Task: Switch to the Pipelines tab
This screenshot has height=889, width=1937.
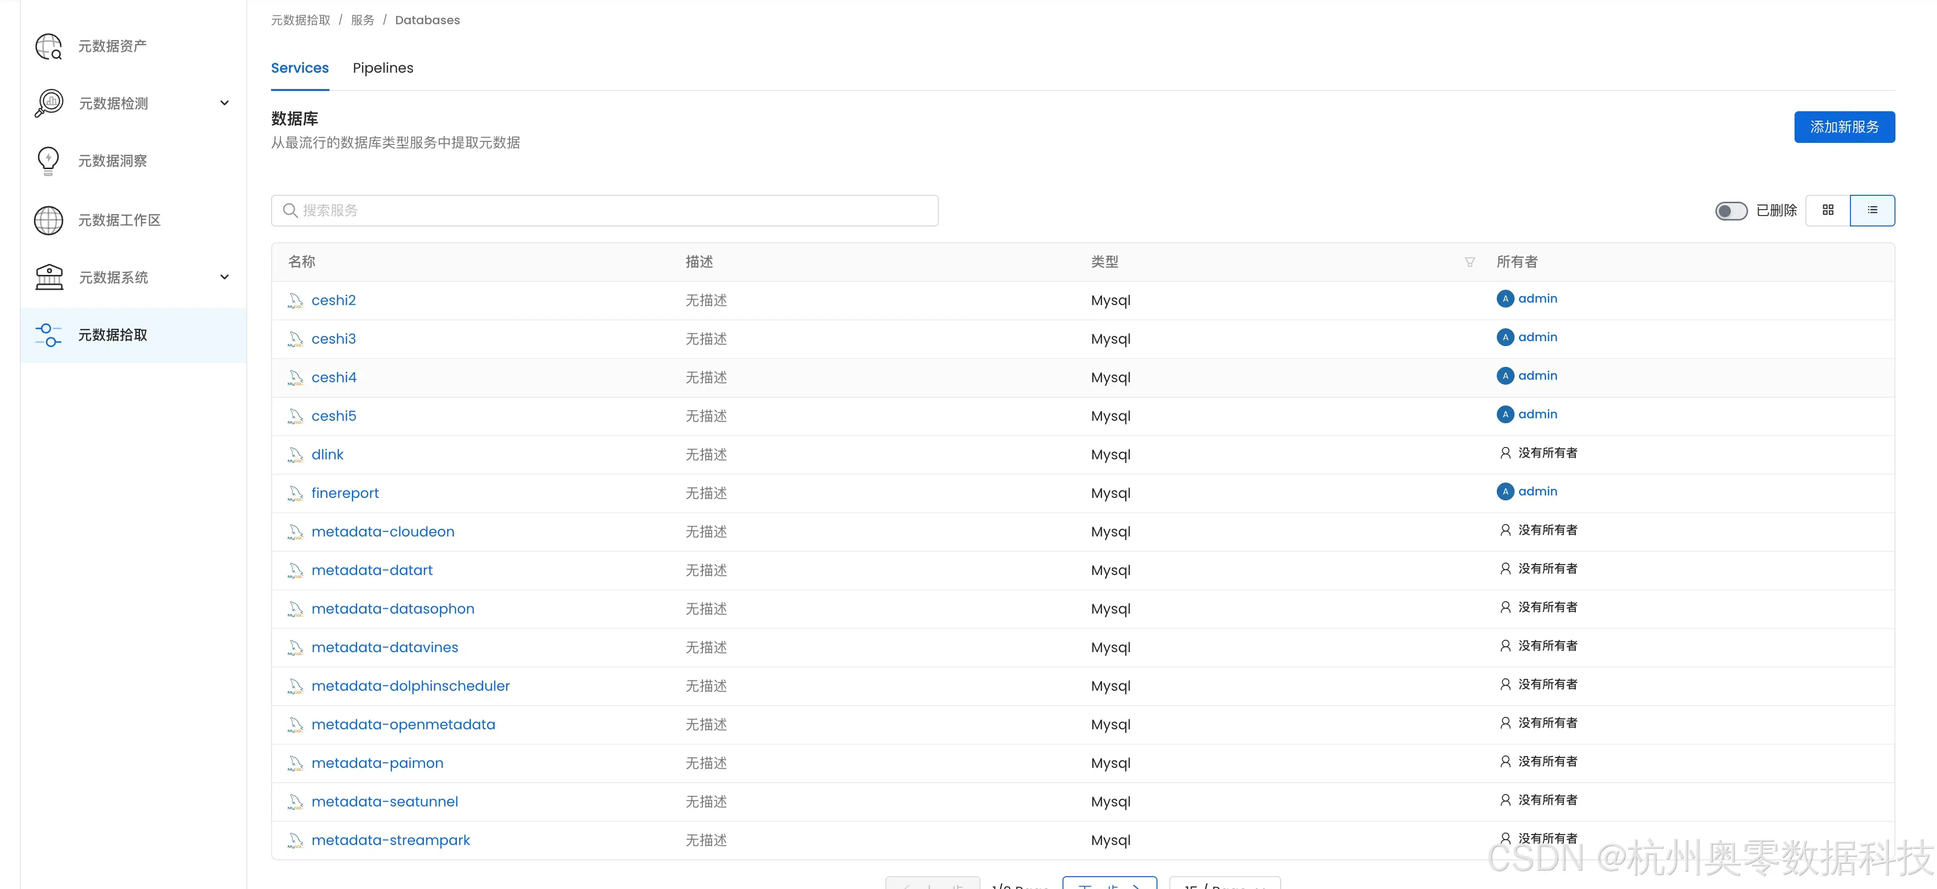Action: click(383, 68)
